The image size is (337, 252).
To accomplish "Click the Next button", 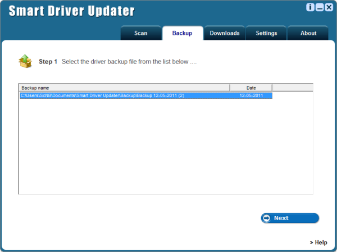I will pos(290,218).
